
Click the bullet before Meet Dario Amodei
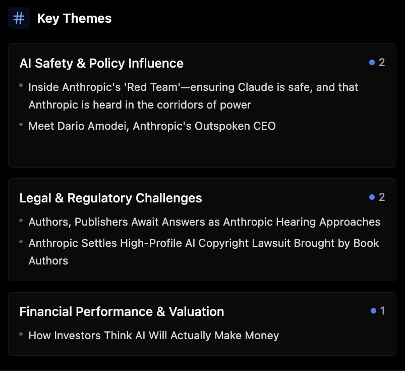pyautogui.click(x=21, y=124)
